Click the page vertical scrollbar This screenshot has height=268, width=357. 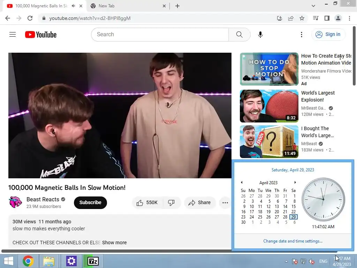tap(354, 56)
